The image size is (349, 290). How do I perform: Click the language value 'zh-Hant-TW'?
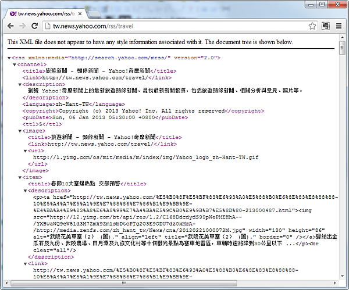pyautogui.click(x=72, y=104)
